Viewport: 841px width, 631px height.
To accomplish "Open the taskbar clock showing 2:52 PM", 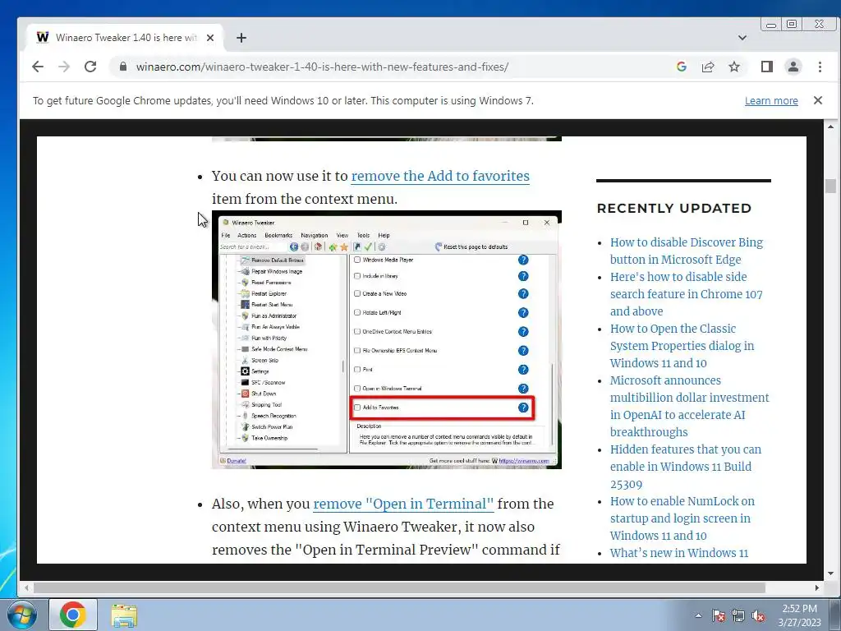I will tap(799, 615).
